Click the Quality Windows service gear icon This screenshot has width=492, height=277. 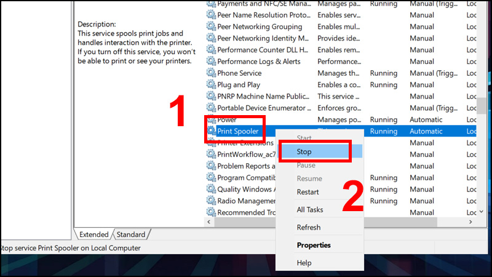(212, 190)
